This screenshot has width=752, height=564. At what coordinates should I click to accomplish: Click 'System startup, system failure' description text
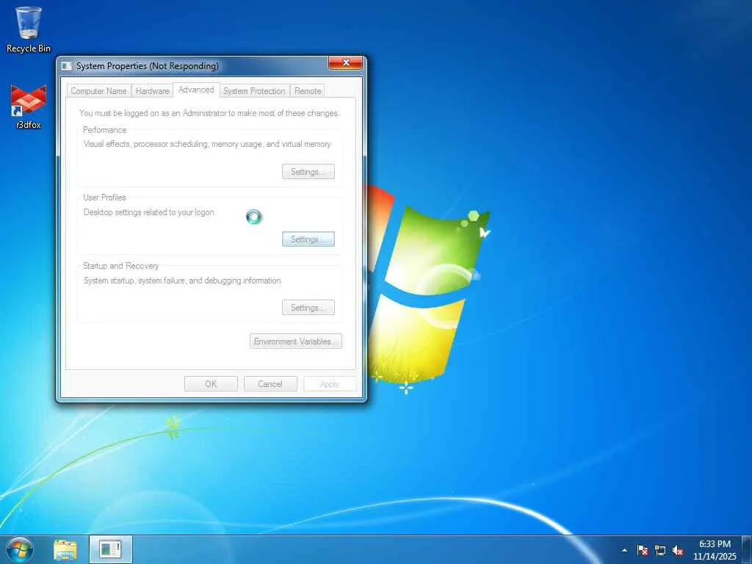182,281
